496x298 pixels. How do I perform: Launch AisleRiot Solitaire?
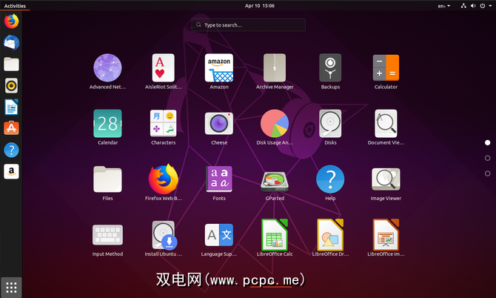coord(163,67)
